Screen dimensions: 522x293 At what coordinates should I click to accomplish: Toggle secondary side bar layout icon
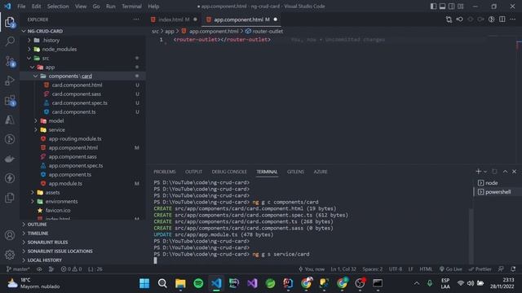(x=451, y=7)
